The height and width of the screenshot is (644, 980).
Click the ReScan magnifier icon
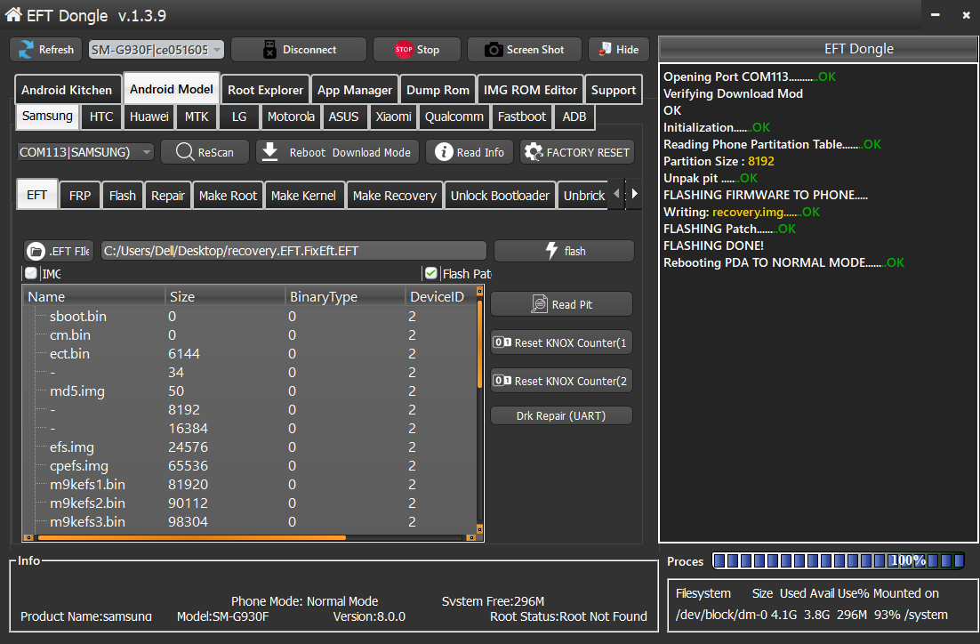184,152
